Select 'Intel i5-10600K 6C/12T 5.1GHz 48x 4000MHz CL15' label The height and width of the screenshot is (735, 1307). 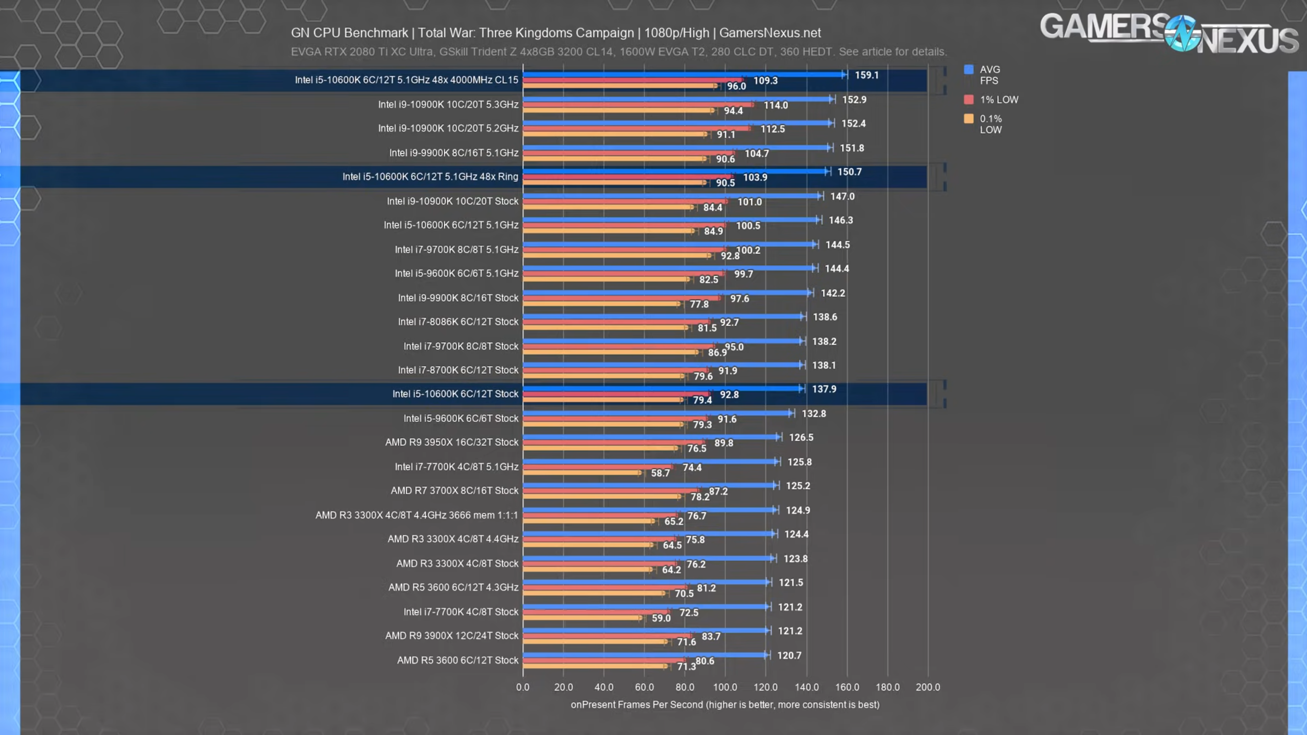tap(406, 80)
